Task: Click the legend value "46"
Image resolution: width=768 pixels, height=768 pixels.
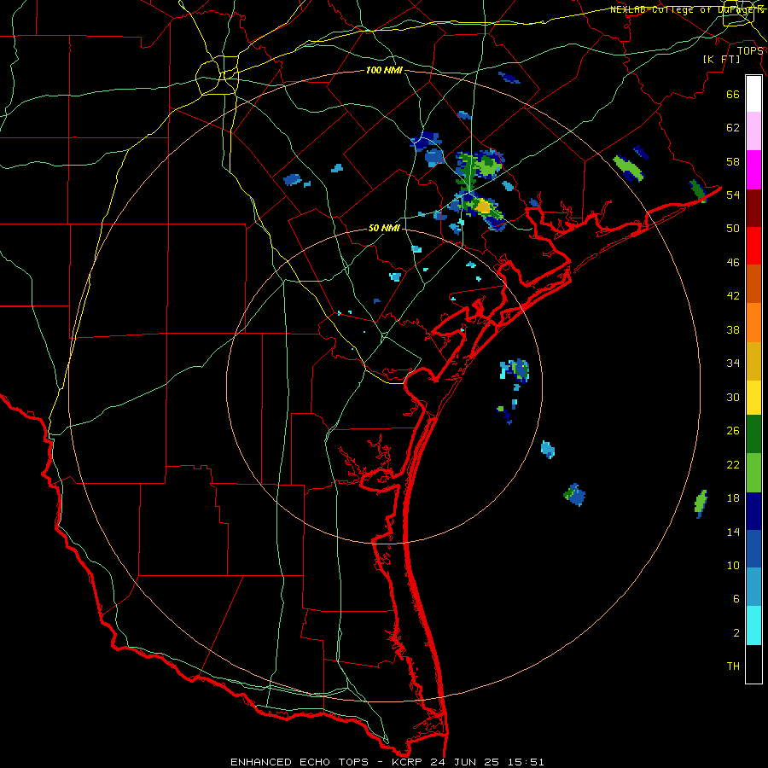Action: (x=733, y=263)
